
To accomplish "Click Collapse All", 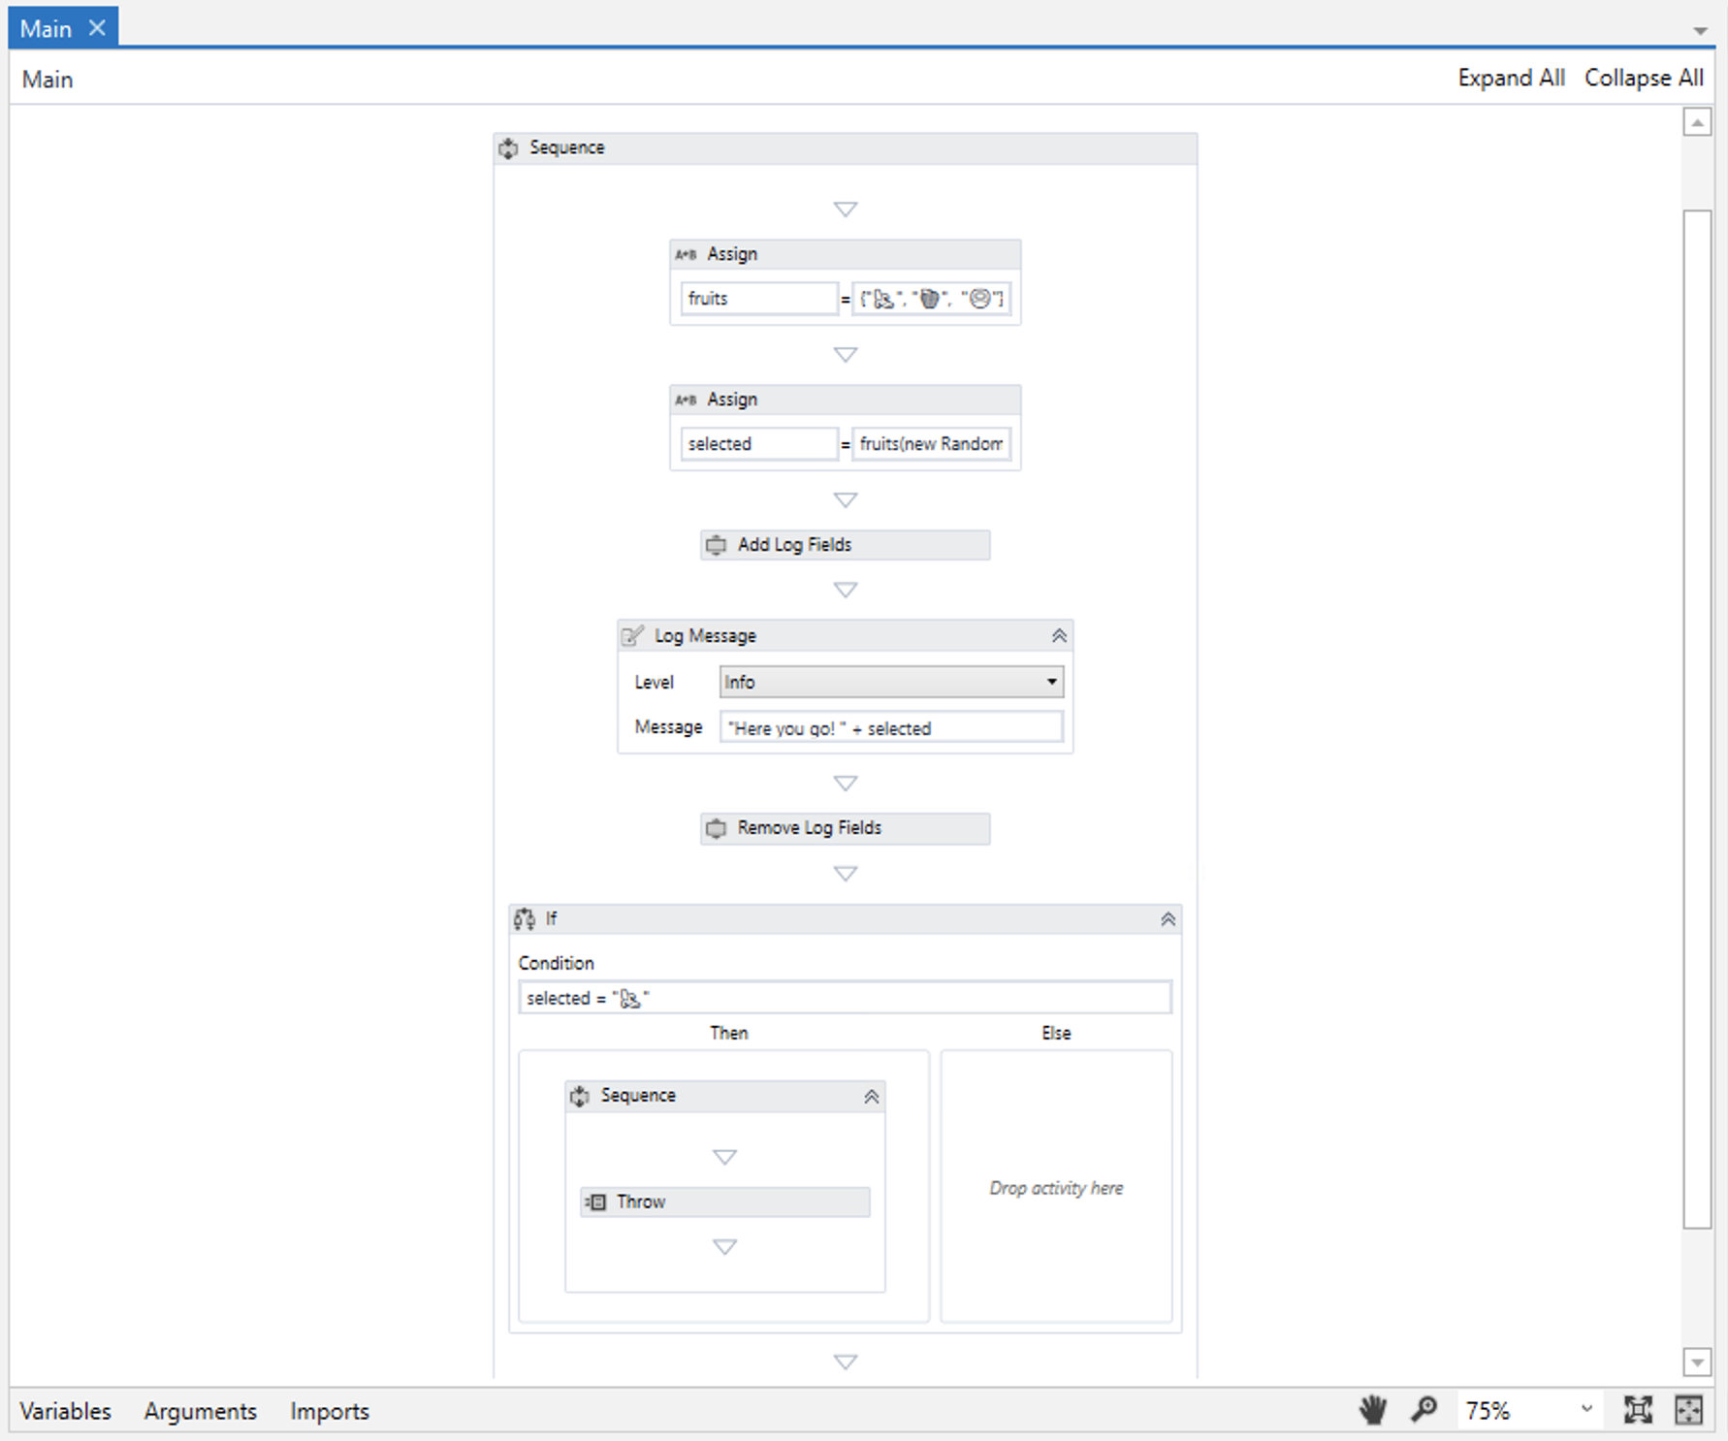I will point(1644,78).
